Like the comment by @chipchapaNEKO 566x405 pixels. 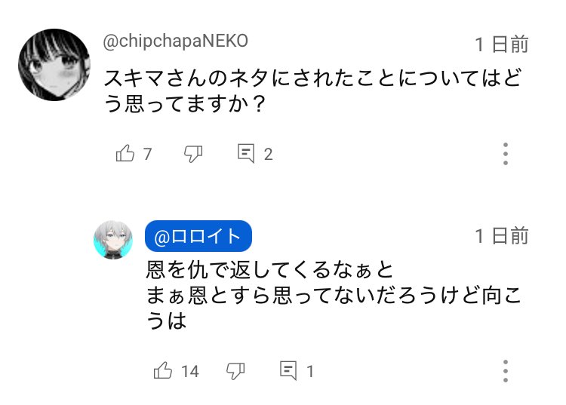click(x=125, y=153)
